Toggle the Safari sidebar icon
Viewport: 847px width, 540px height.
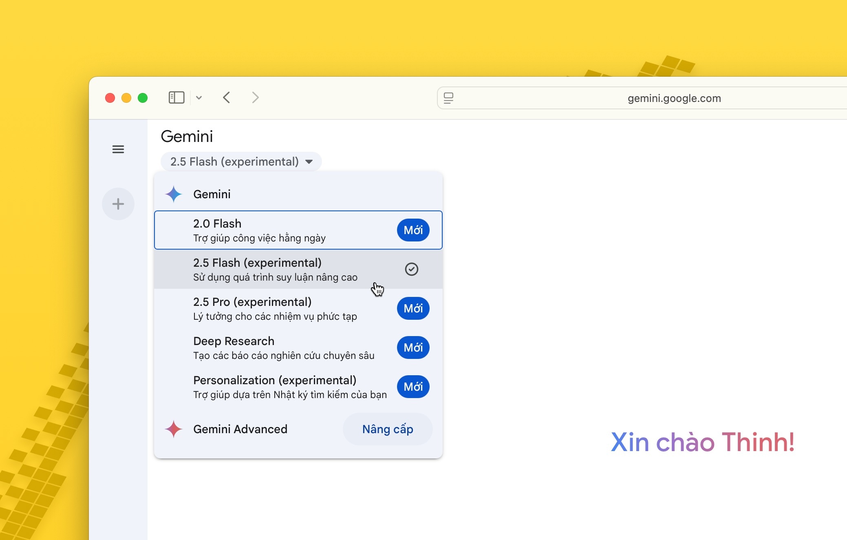tap(176, 97)
